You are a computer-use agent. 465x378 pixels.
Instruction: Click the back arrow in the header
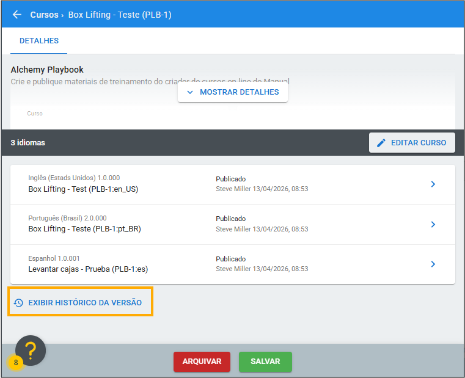tap(17, 15)
